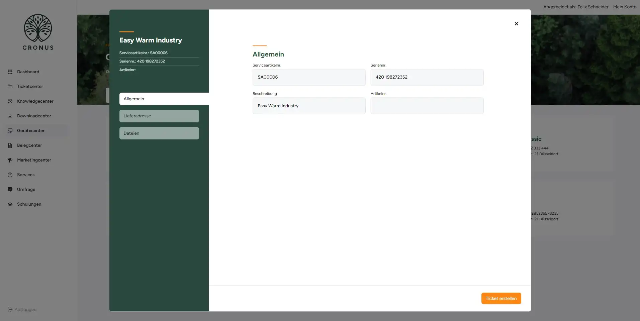Open the Dashboard section
This screenshot has height=321, width=640.
(10, 72)
